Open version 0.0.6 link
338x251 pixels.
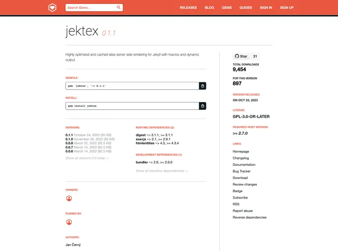coord(69,151)
